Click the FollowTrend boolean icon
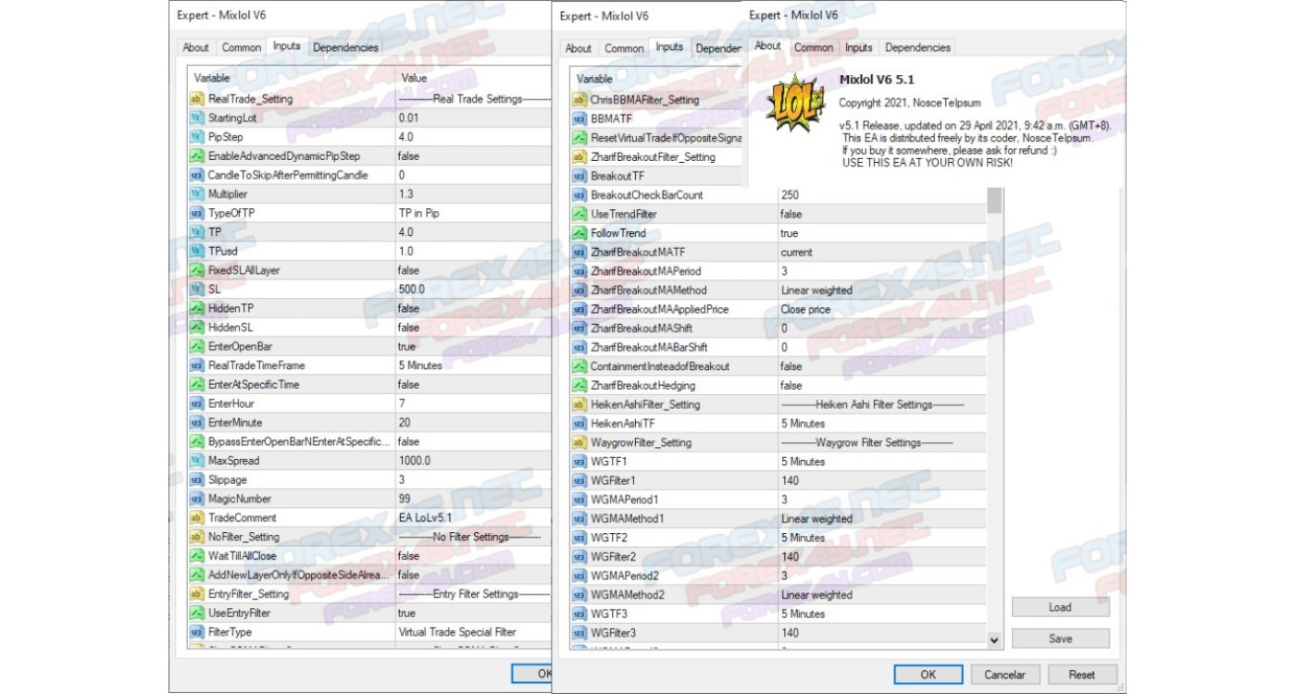The image size is (1296, 694). coord(579,233)
